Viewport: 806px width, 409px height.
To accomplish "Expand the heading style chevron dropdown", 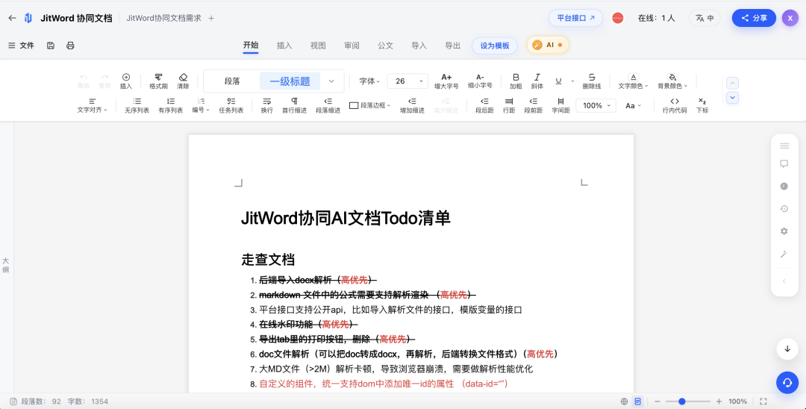I will [331, 81].
